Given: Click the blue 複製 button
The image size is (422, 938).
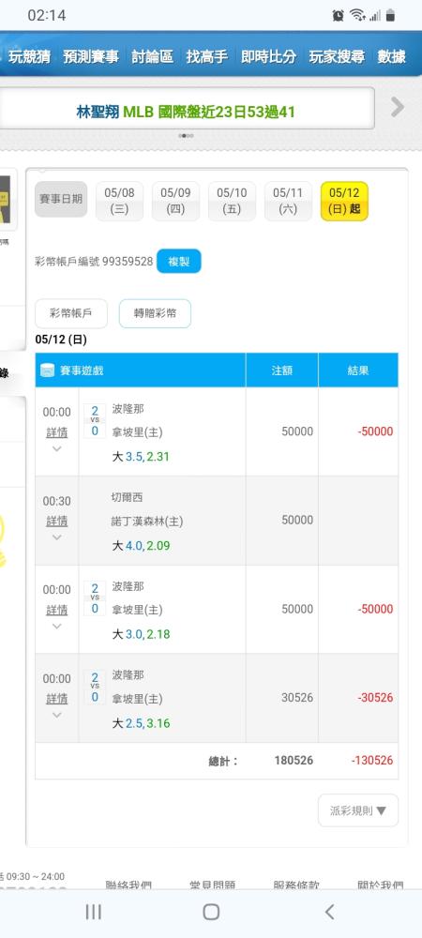Looking at the screenshot, I should (x=179, y=262).
